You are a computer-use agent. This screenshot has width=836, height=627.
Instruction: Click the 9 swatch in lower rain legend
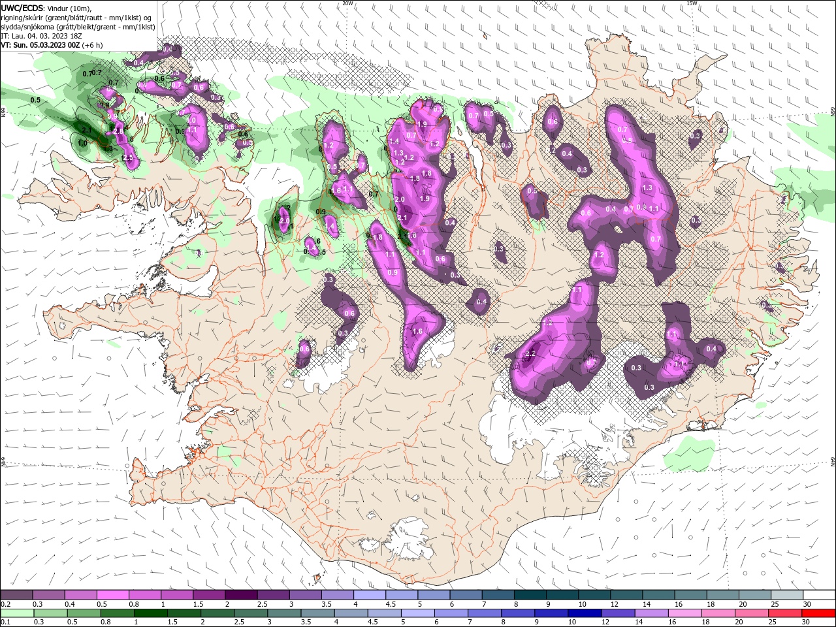click(x=552, y=613)
